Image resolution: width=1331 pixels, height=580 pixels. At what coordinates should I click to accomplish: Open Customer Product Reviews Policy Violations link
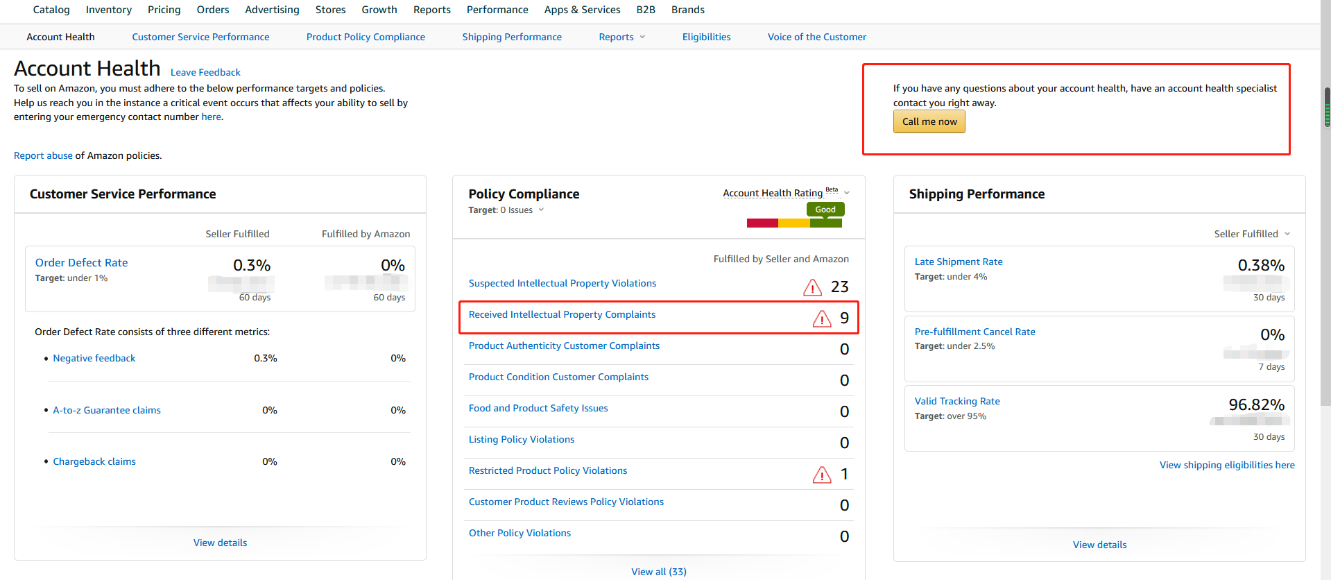[x=566, y=502]
